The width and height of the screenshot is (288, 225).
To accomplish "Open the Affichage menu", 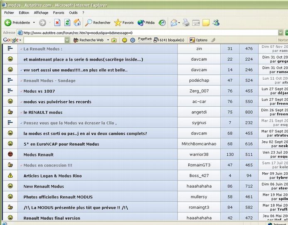I will (x=41, y=13).
